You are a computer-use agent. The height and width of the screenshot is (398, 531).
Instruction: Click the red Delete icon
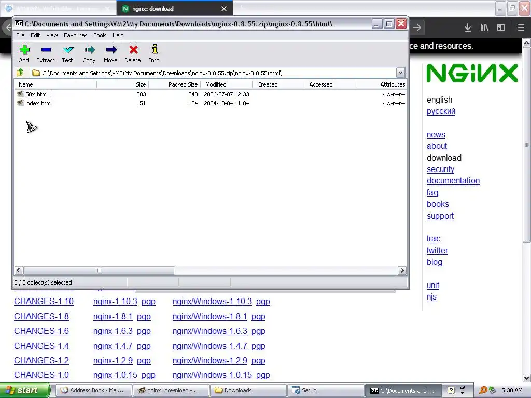pyautogui.click(x=133, y=50)
